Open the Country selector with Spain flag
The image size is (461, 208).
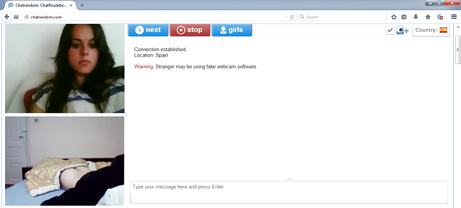(431, 30)
